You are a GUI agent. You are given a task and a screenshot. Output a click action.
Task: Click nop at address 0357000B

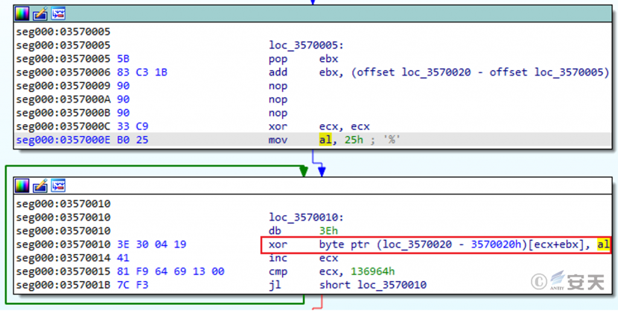point(278,113)
